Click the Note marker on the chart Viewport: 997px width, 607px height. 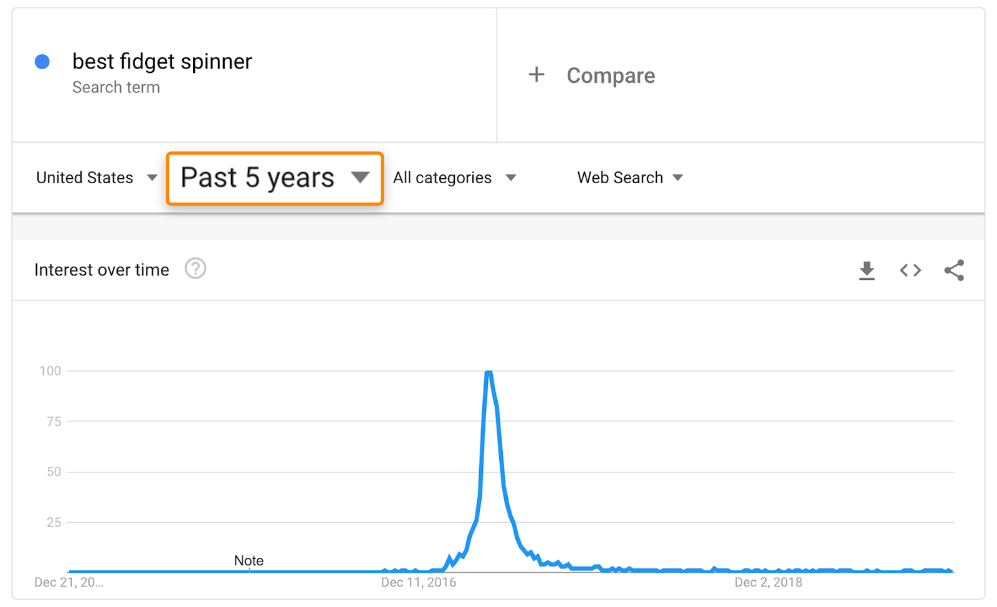(249, 561)
